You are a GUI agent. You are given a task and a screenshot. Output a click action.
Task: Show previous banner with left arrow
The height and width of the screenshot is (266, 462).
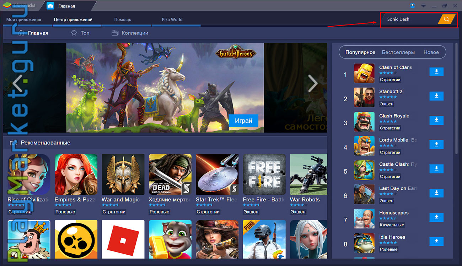click(17, 84)
